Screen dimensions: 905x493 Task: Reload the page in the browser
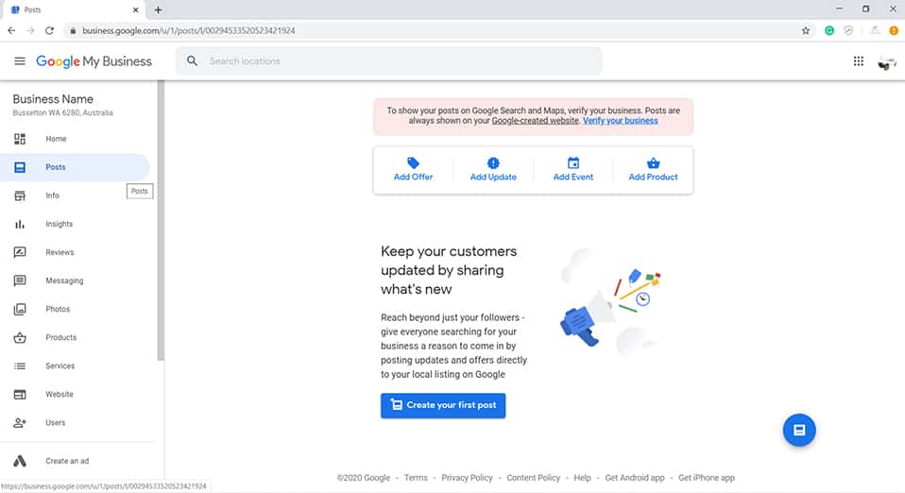pos(50,30)
